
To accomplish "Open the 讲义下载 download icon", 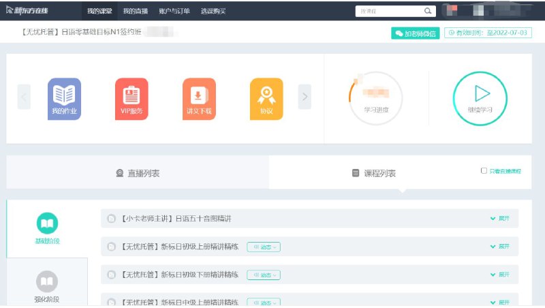I will [x=199, y=99].
